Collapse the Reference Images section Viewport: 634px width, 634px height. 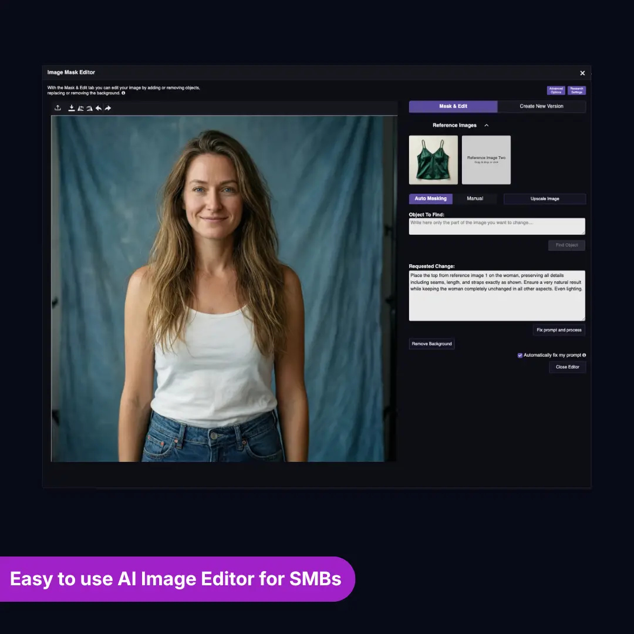486,125
